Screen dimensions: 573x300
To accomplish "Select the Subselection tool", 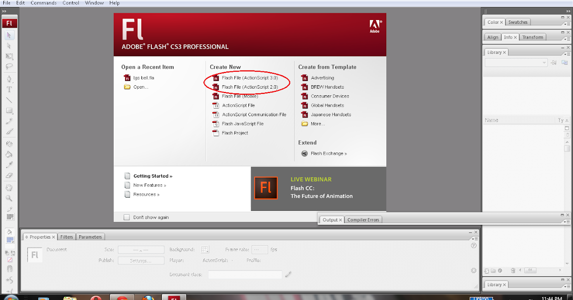I will [x=9, y=46].
